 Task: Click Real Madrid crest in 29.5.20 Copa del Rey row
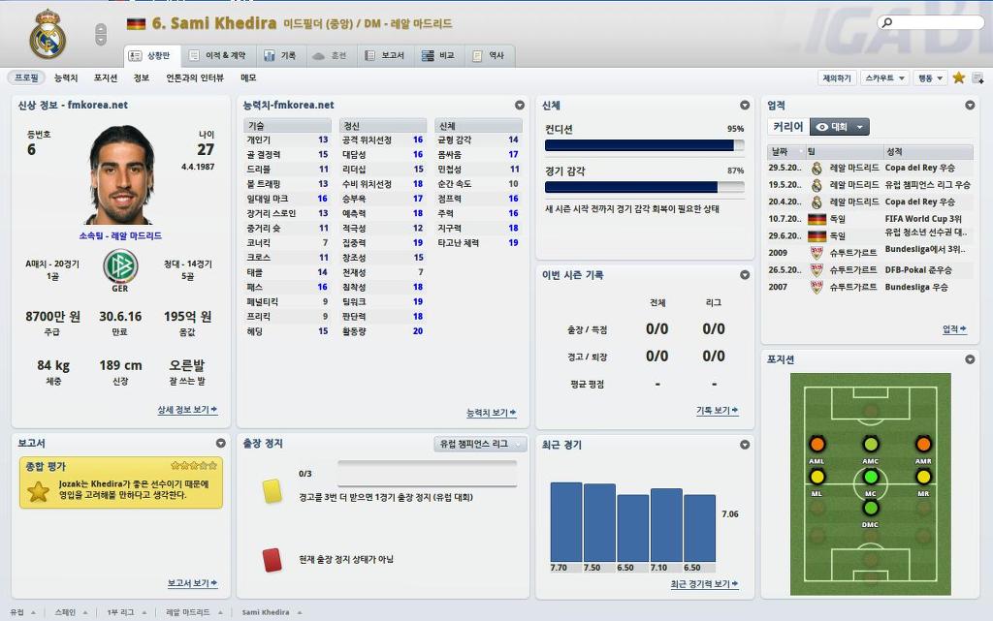click(817, 169)
